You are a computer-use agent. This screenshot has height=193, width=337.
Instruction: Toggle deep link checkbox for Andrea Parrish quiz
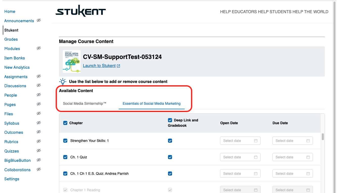coord(170,174)
